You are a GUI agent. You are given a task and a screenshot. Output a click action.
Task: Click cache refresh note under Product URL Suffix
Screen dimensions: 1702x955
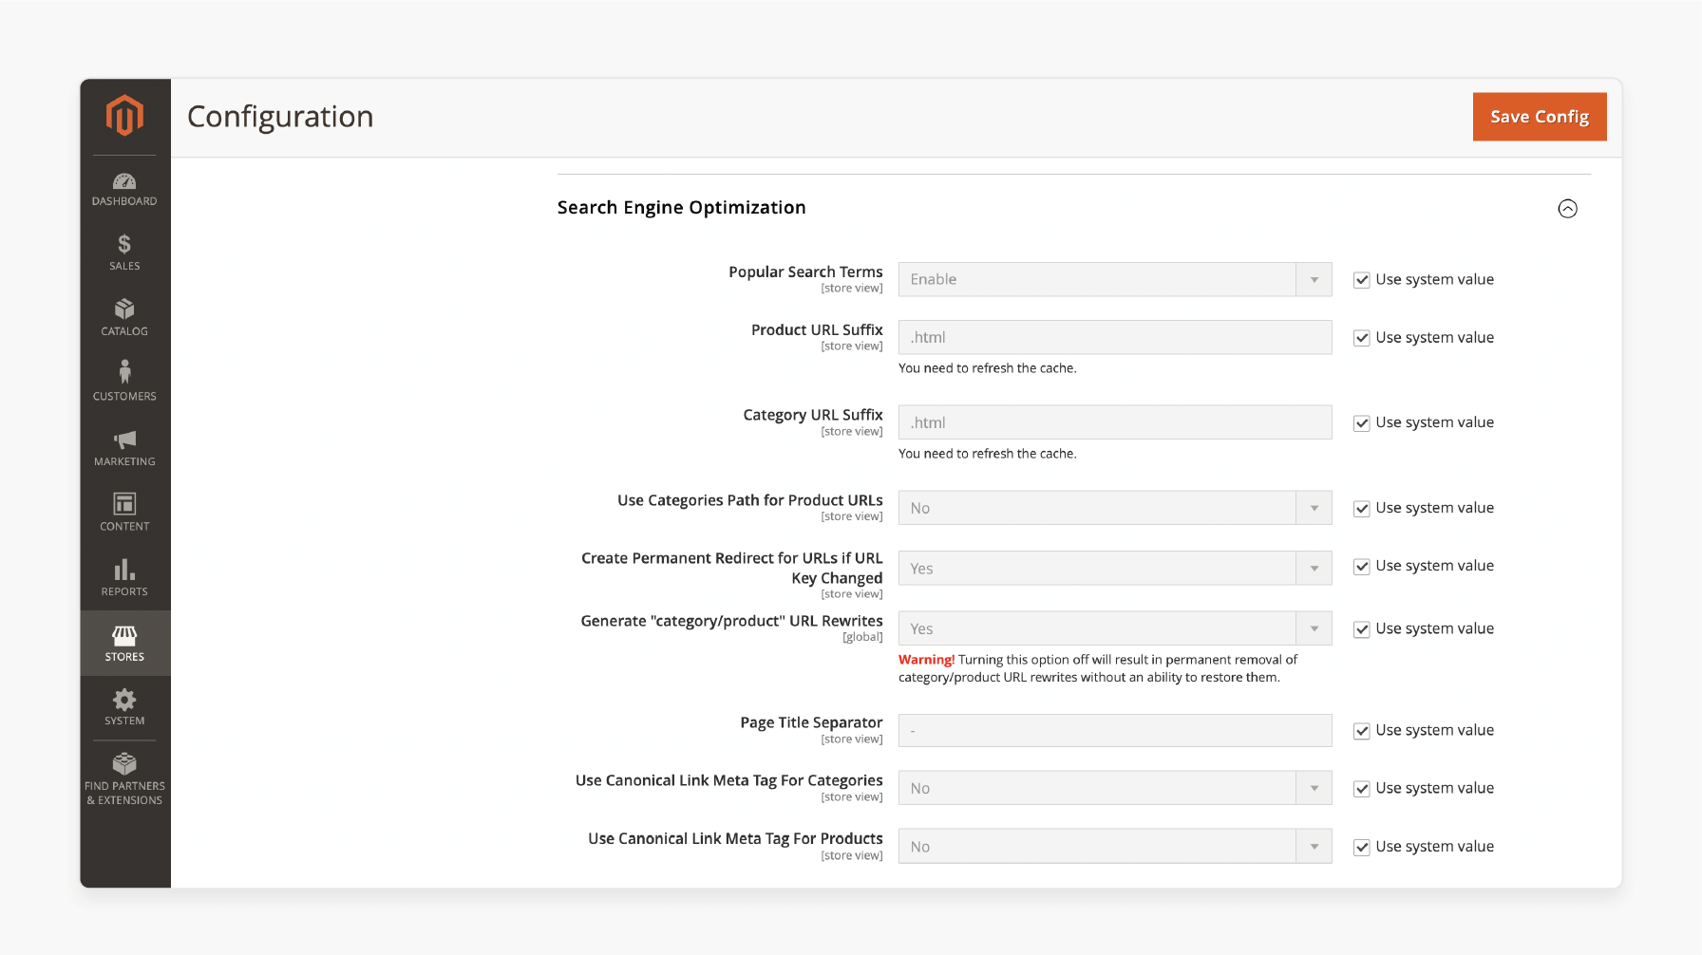tap(988, 368)
